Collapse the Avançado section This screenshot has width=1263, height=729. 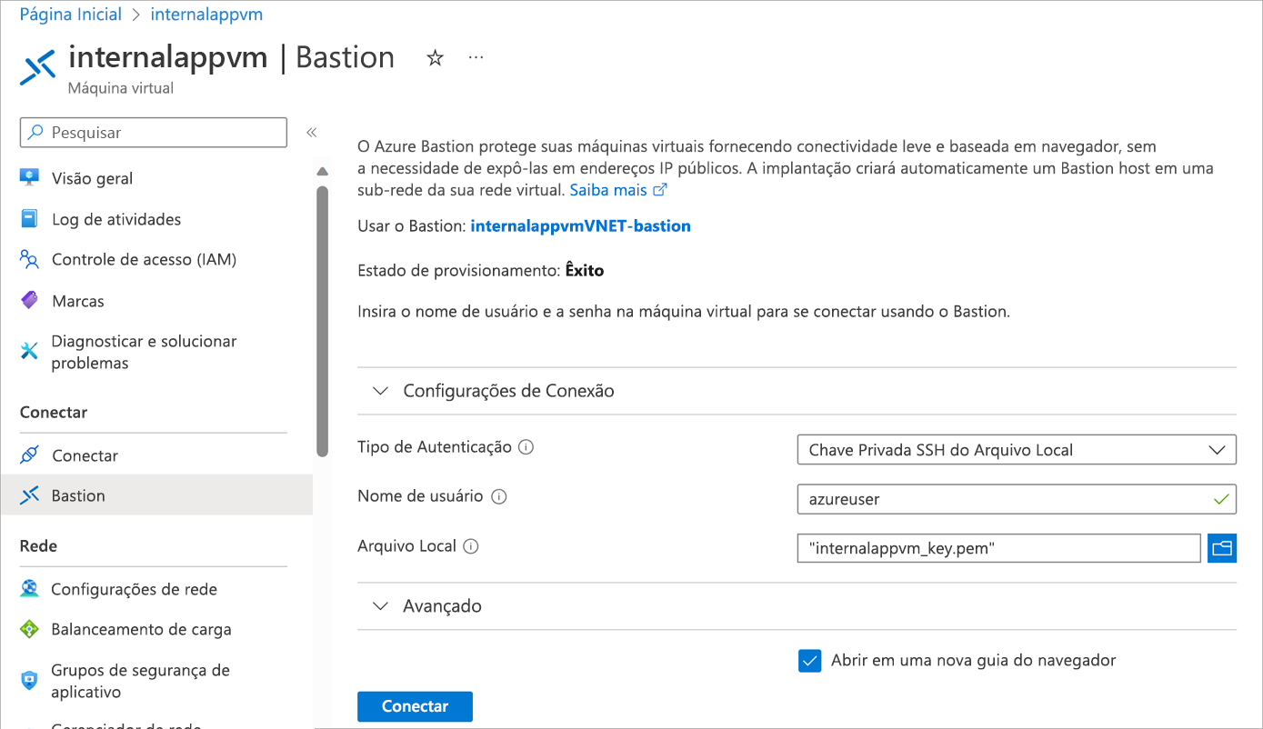380,606
